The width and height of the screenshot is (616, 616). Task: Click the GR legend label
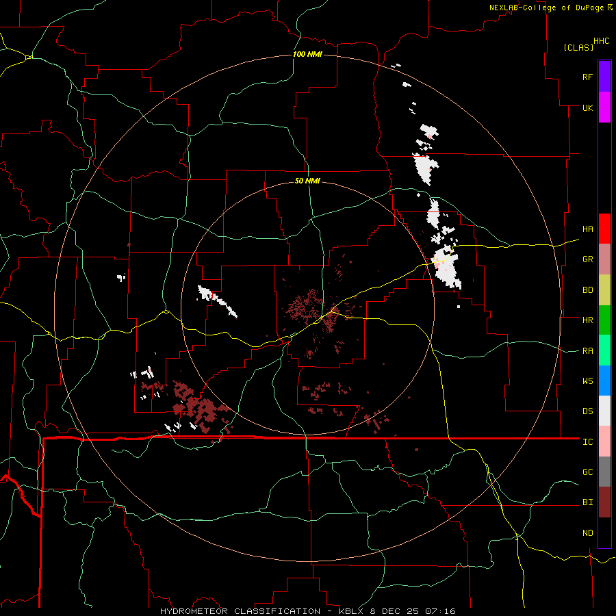[587, 259]
